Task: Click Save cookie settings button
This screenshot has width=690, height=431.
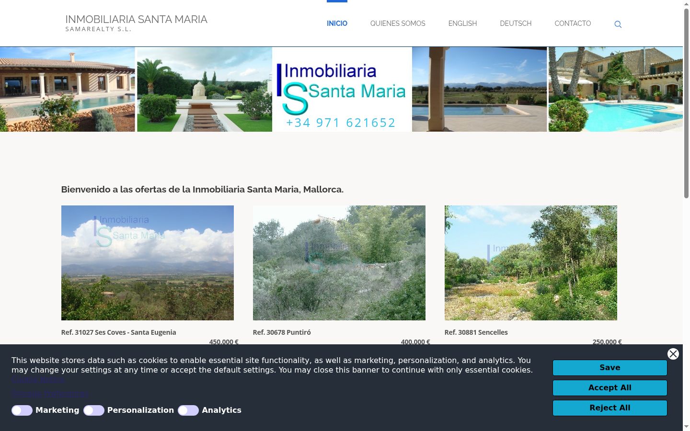Action: pyautogui.click(x=610, y=368)
